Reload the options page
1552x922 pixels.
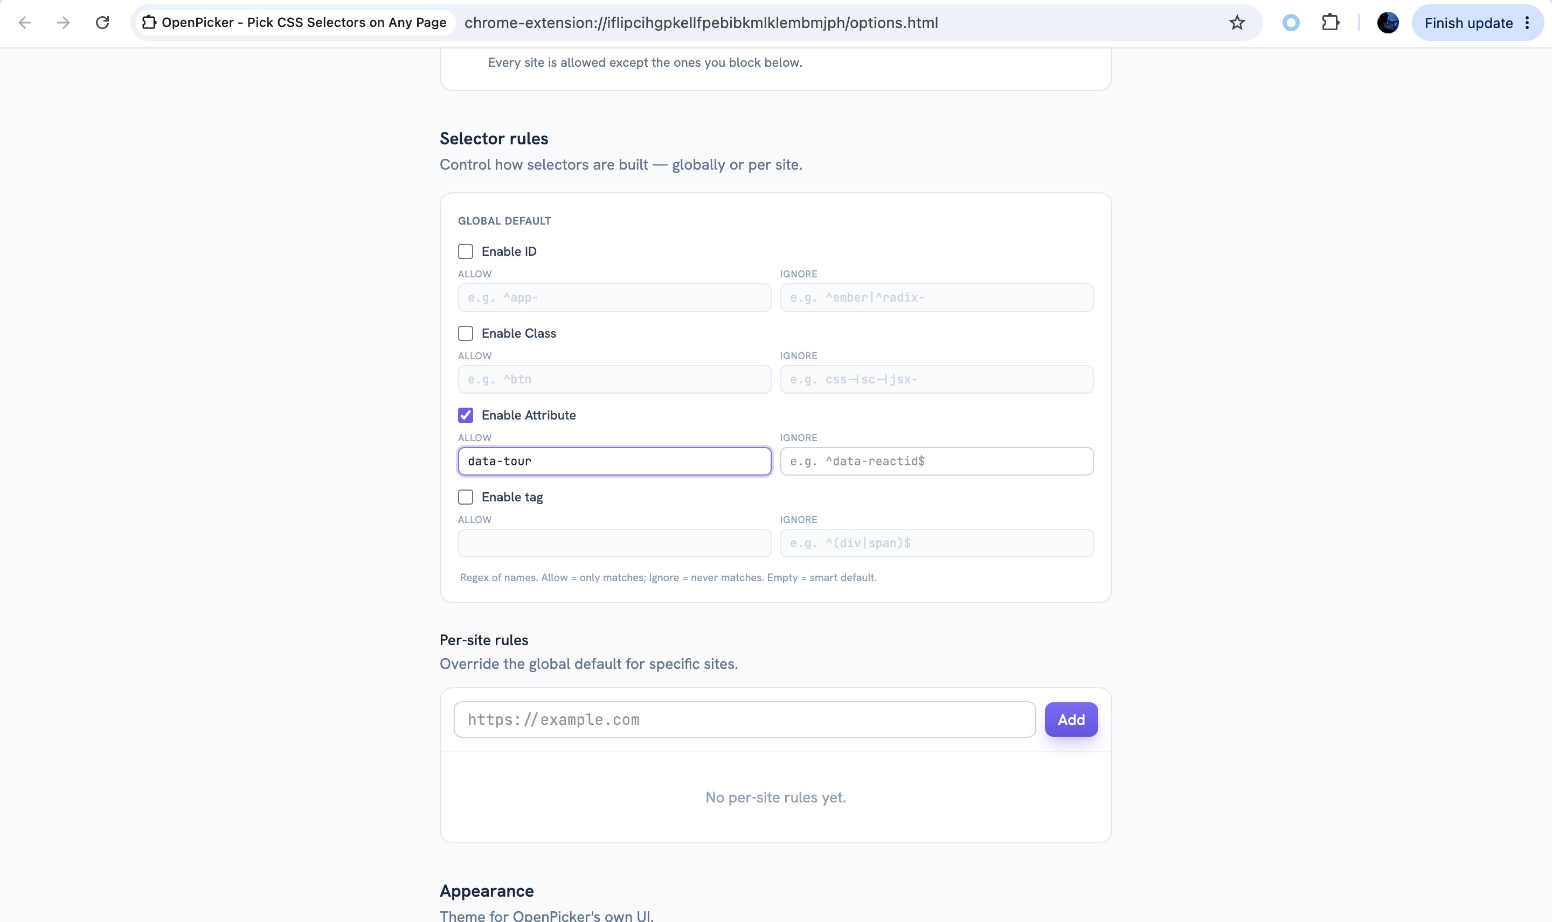(x=102, y=23)
